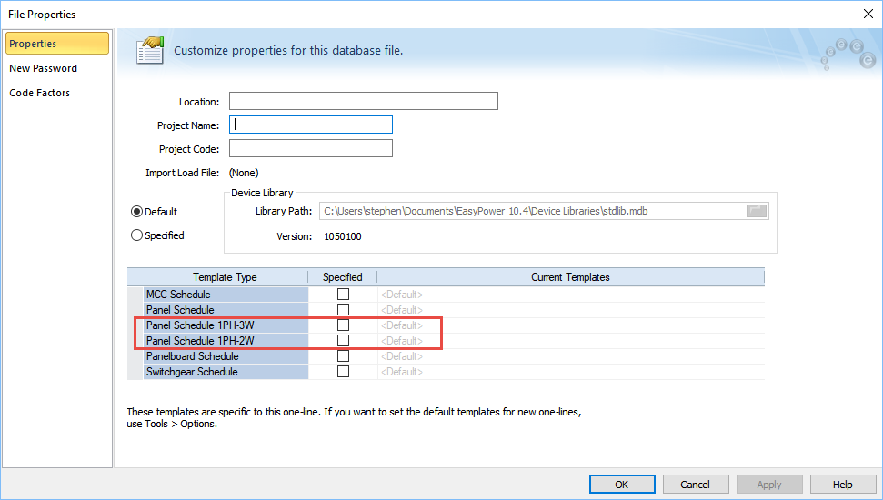Screen dimensions: 883x500
Task: Tick the Switchgear Schedule Specified checkbox
Action: point(343,372)
